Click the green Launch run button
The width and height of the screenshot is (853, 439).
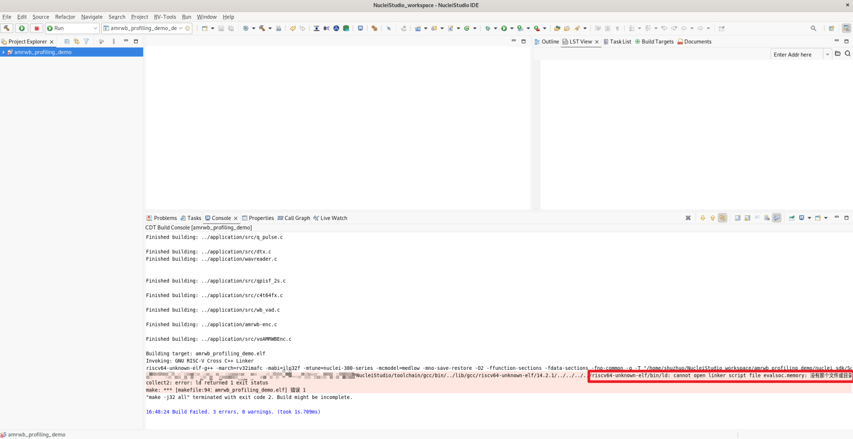coord(22,28)
